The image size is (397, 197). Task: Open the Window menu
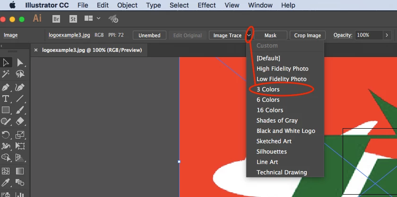click(260, 5)
